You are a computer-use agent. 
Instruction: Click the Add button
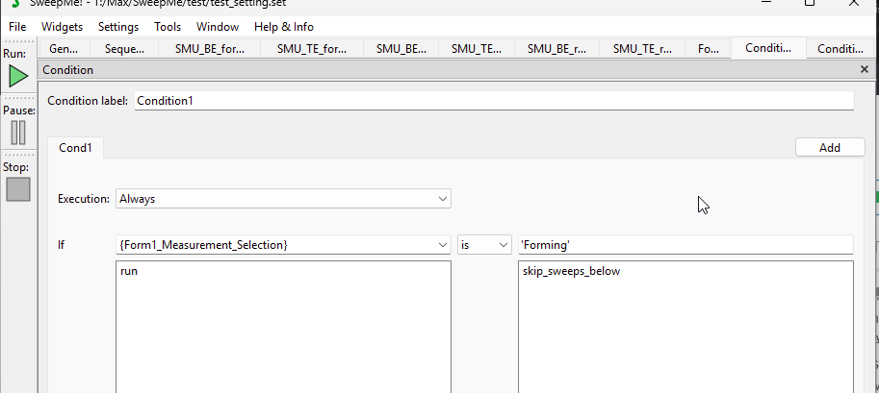pos(829,147)
